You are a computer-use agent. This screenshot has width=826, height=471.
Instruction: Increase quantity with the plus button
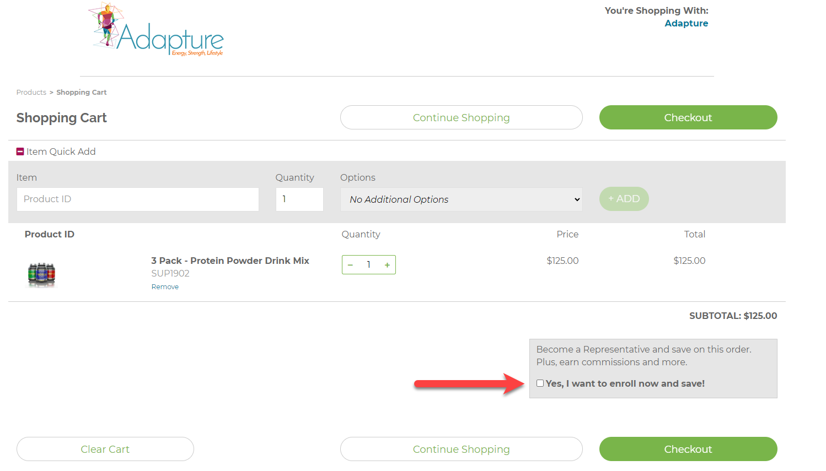(387, 265)
